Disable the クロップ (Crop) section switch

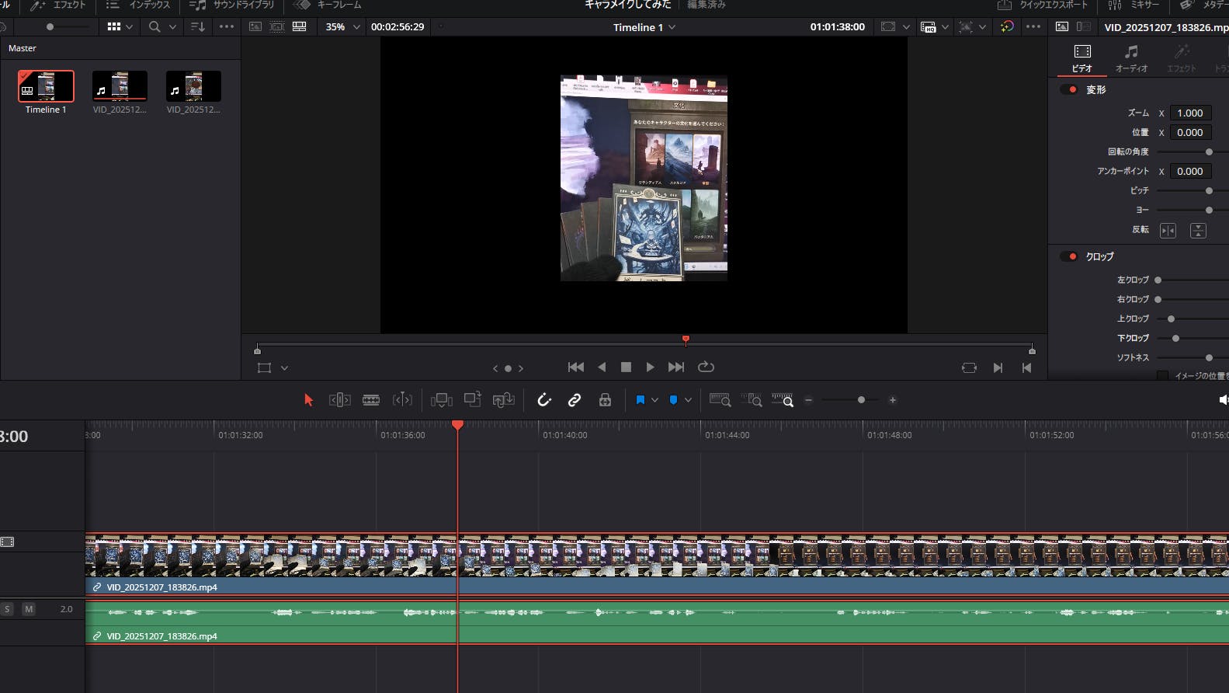click(1069, 256)
